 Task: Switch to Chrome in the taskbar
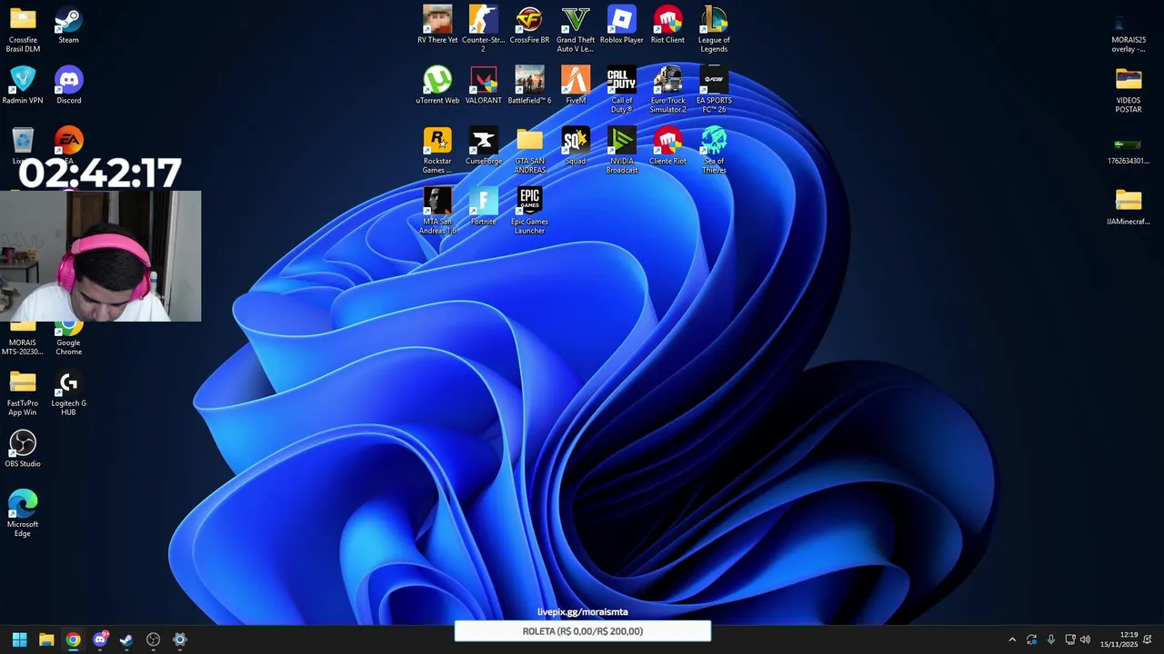(73, 639)
